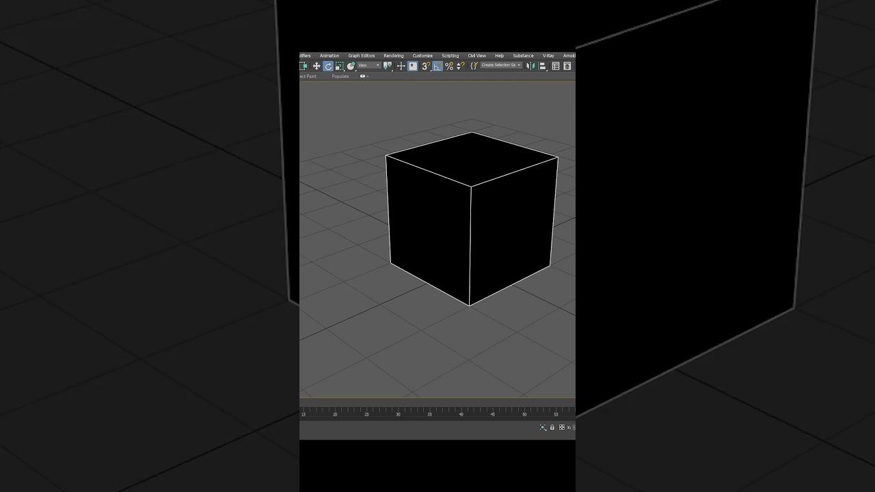Toggle the Spinner Snap button

[x=460, y=66]
